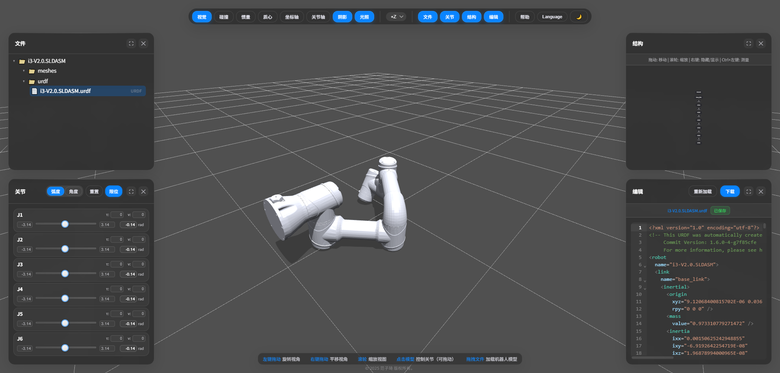780x373 pixels.
Task: Close the 结构 panel
Action: coord(761,43)
